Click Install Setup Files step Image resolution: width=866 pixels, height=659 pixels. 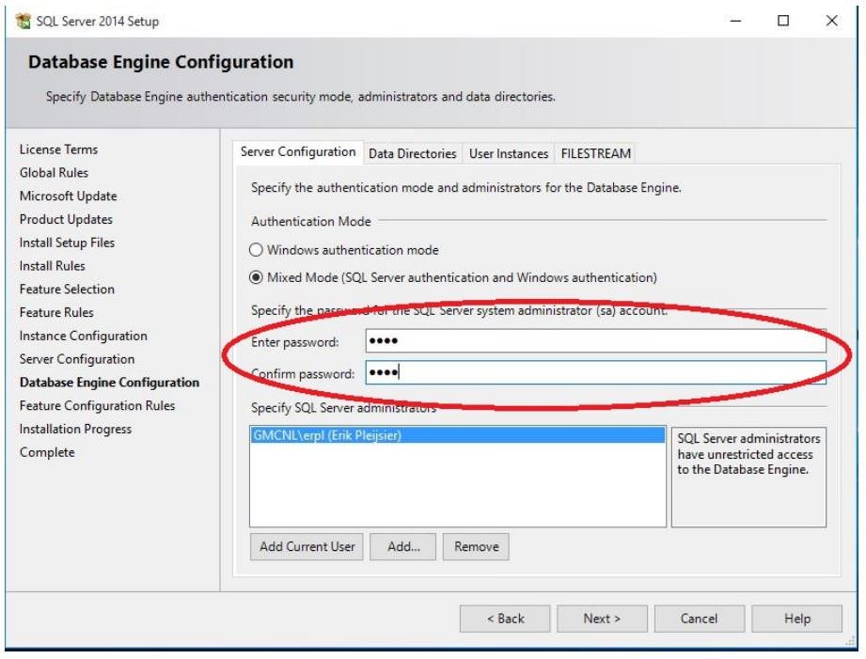point(67,243)
